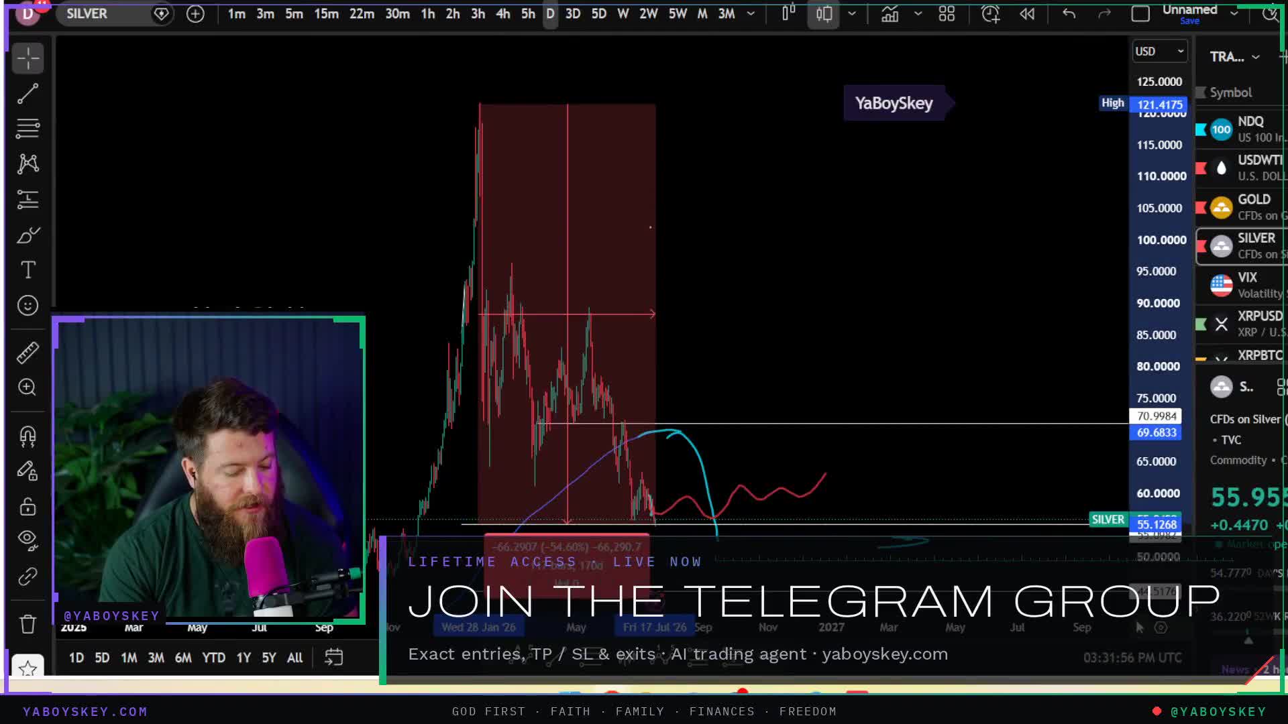Image resolution: width=1288 pixels, height=724 pixels.
Task: Select the D daily timeframe
Action: (550, 13)
